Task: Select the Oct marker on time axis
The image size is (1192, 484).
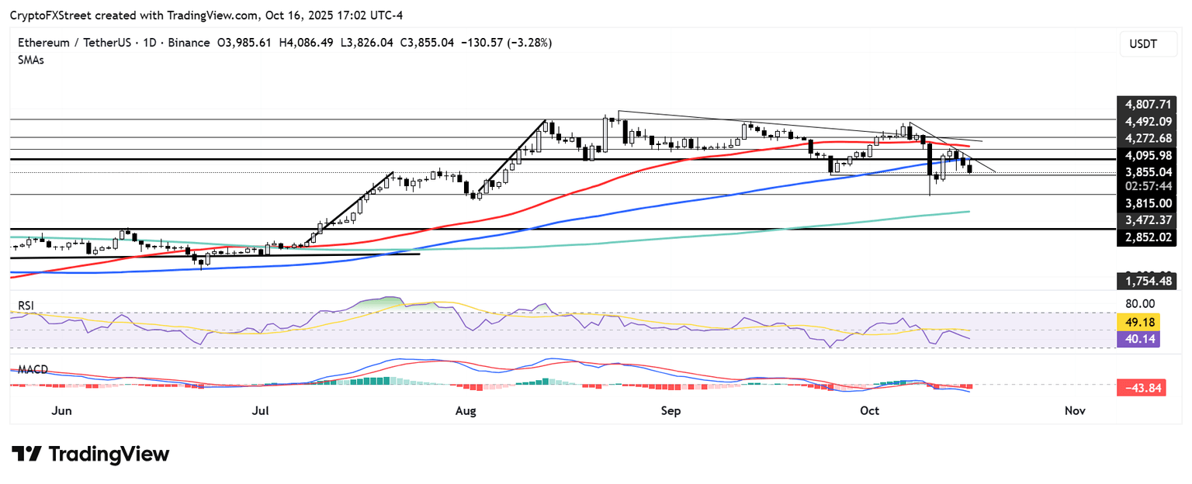Action: (870, 410)
